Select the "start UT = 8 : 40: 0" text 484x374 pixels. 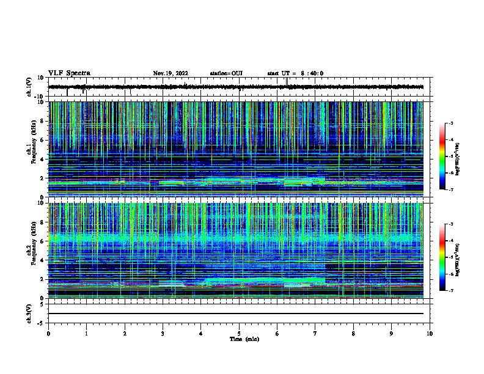[295, 73]
